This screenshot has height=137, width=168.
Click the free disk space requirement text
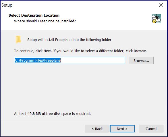[x=52, y=113]
